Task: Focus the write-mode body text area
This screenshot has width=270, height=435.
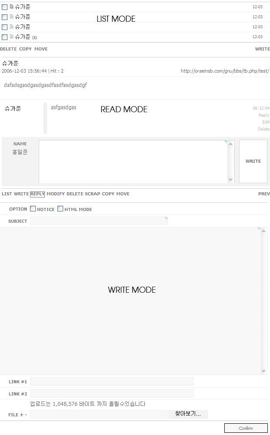Action: [x=130, y=301]
